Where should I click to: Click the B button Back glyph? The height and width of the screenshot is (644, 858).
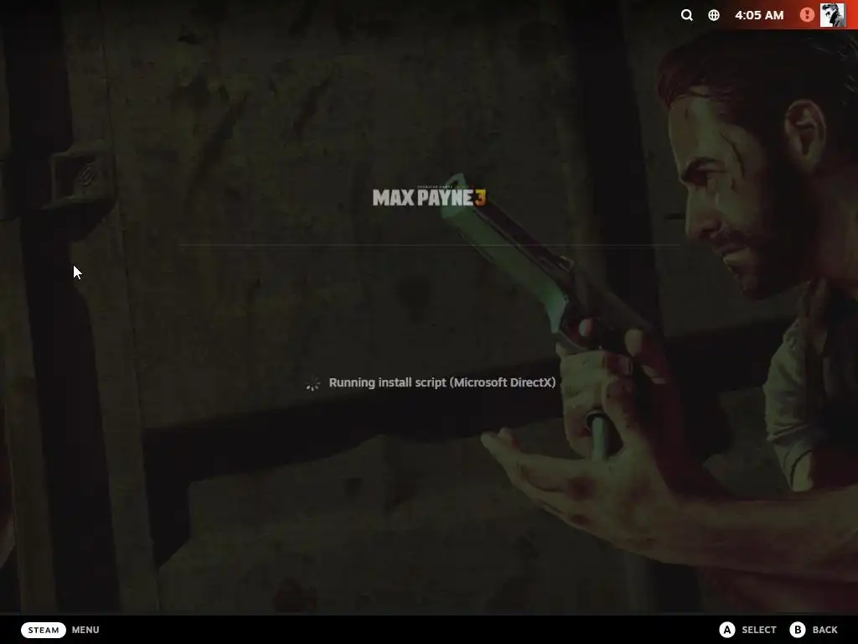[798, 630]
